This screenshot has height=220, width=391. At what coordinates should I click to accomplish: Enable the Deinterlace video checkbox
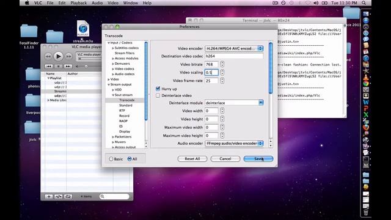pyautogui.click(x=158, y=95)
